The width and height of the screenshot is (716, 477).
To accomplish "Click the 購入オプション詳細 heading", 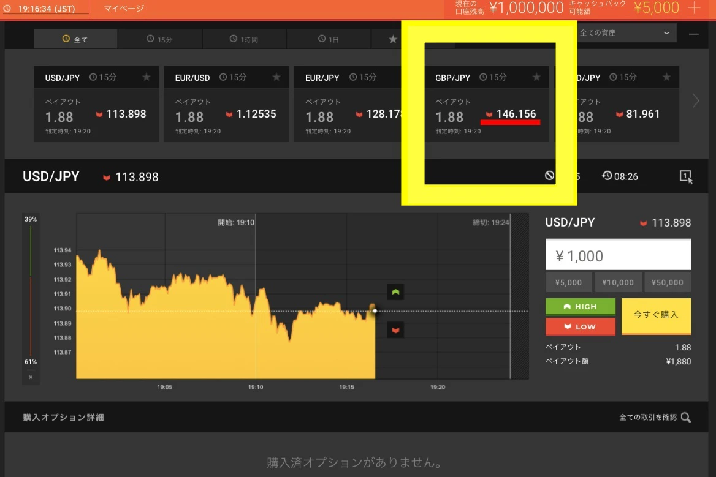I will [x=64, y=417].
